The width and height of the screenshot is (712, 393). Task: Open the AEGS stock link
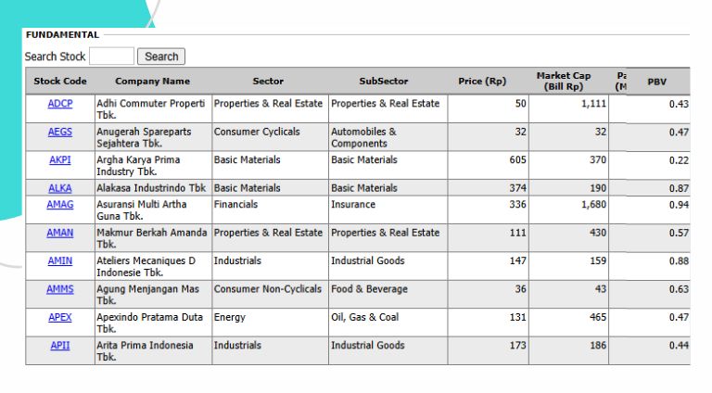[60, 132]
